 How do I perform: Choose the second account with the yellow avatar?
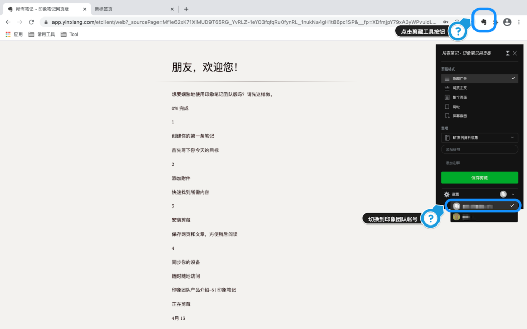(484, 217)
